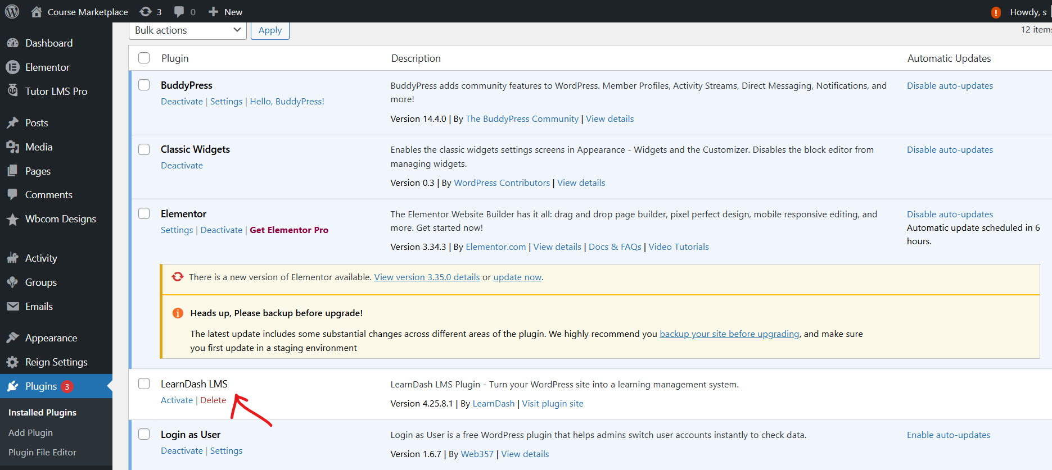
Task: Select Installed Plugins submenu item
Action: pyautogui.click(x=42, y=412)
